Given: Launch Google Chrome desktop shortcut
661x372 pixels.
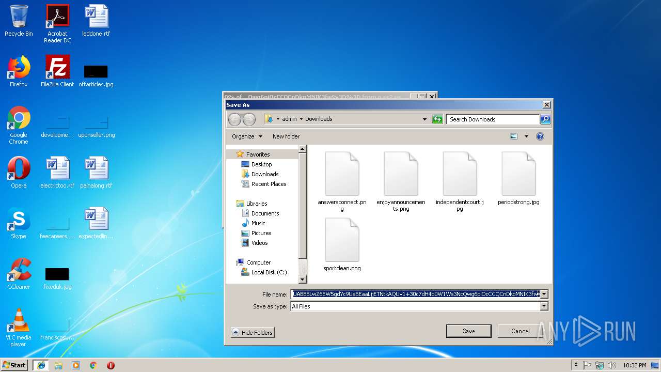Looking at the screenshot, I should click(x=19, y=125).
